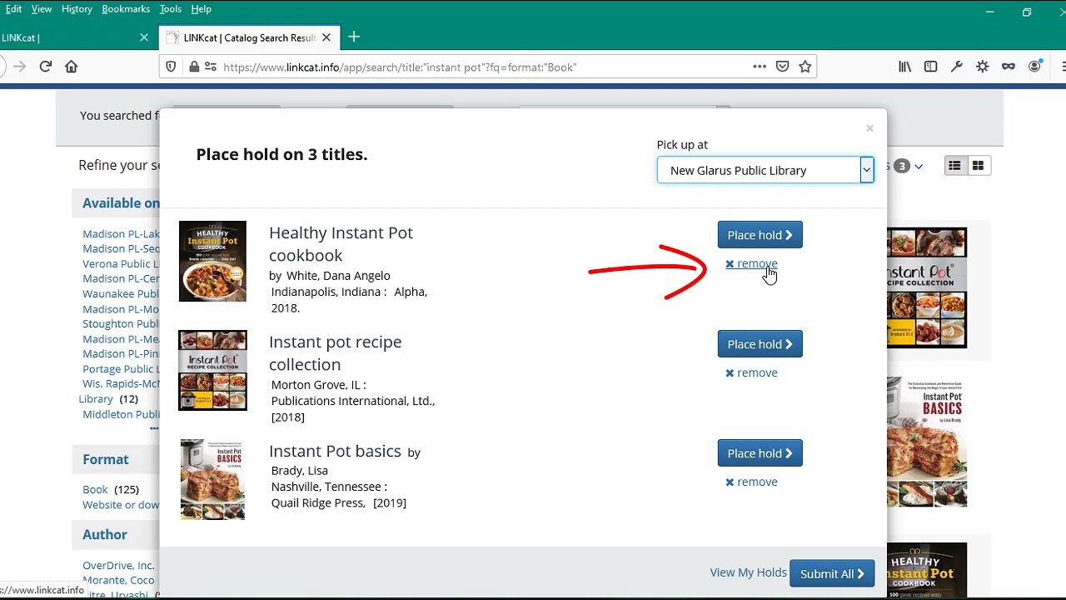Open the Edit menu
The image size is (1066, 600).
pyautogui.click(x=13, y=9)
